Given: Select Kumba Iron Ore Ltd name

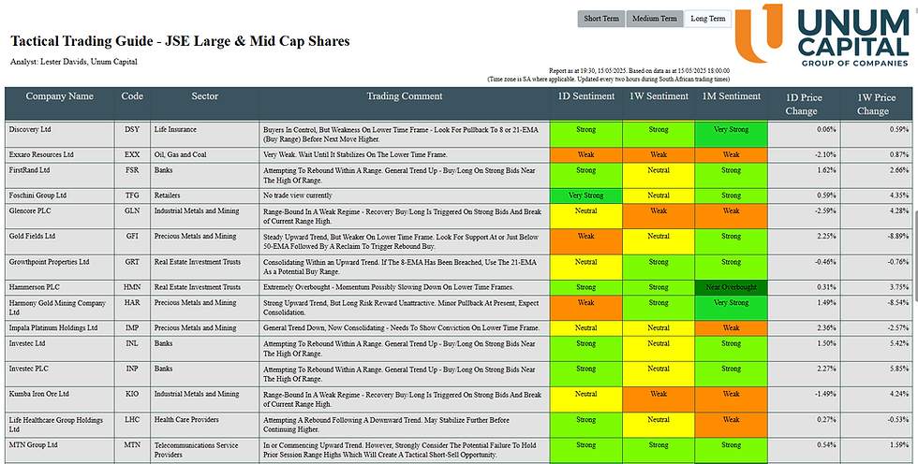Looking at the screenshot, I should tap(38, 395).
